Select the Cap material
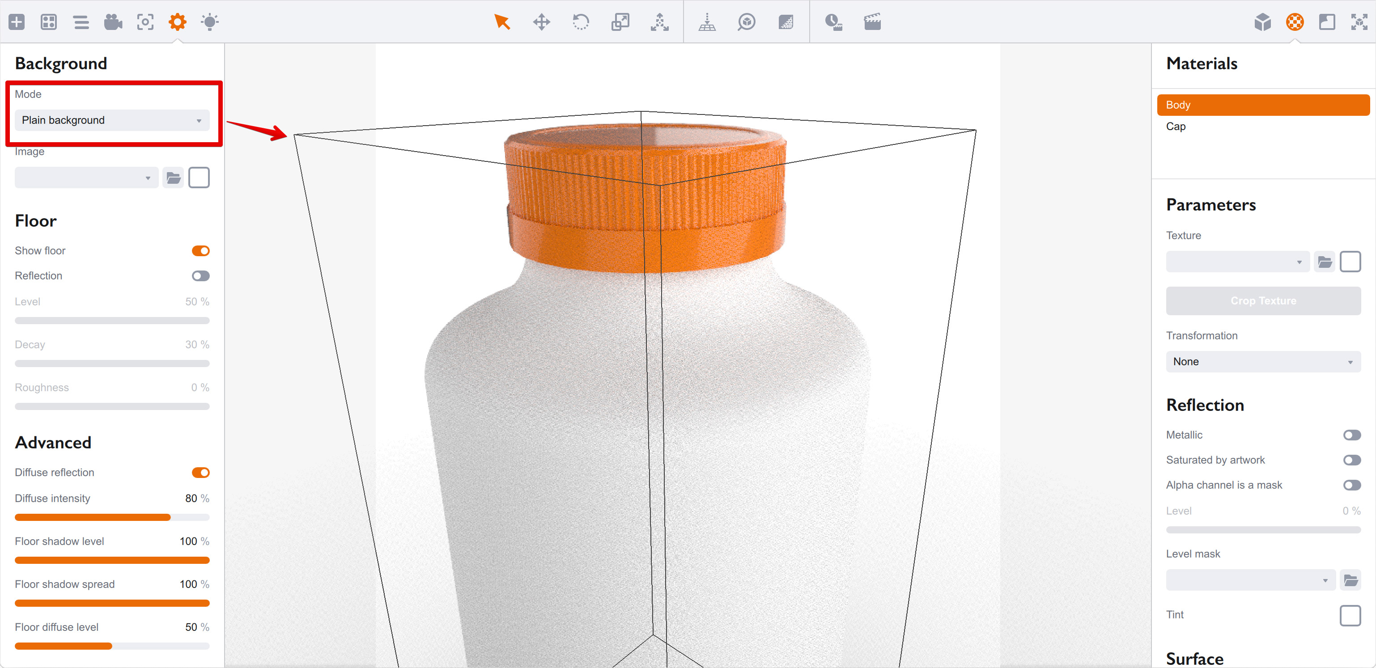The width and height of the screenshot is (1376, 668). 1176,127
